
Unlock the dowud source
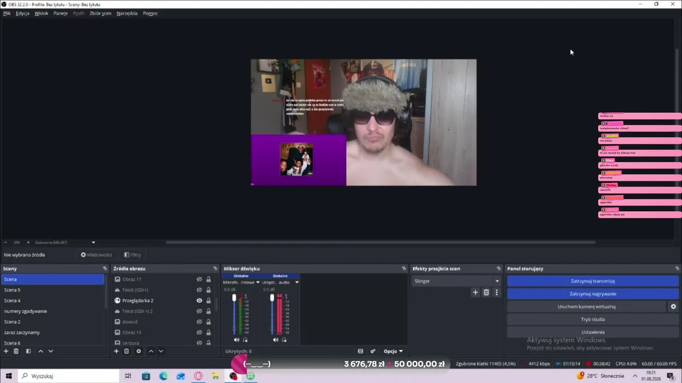pyautogui.click(x=208, y=322)
